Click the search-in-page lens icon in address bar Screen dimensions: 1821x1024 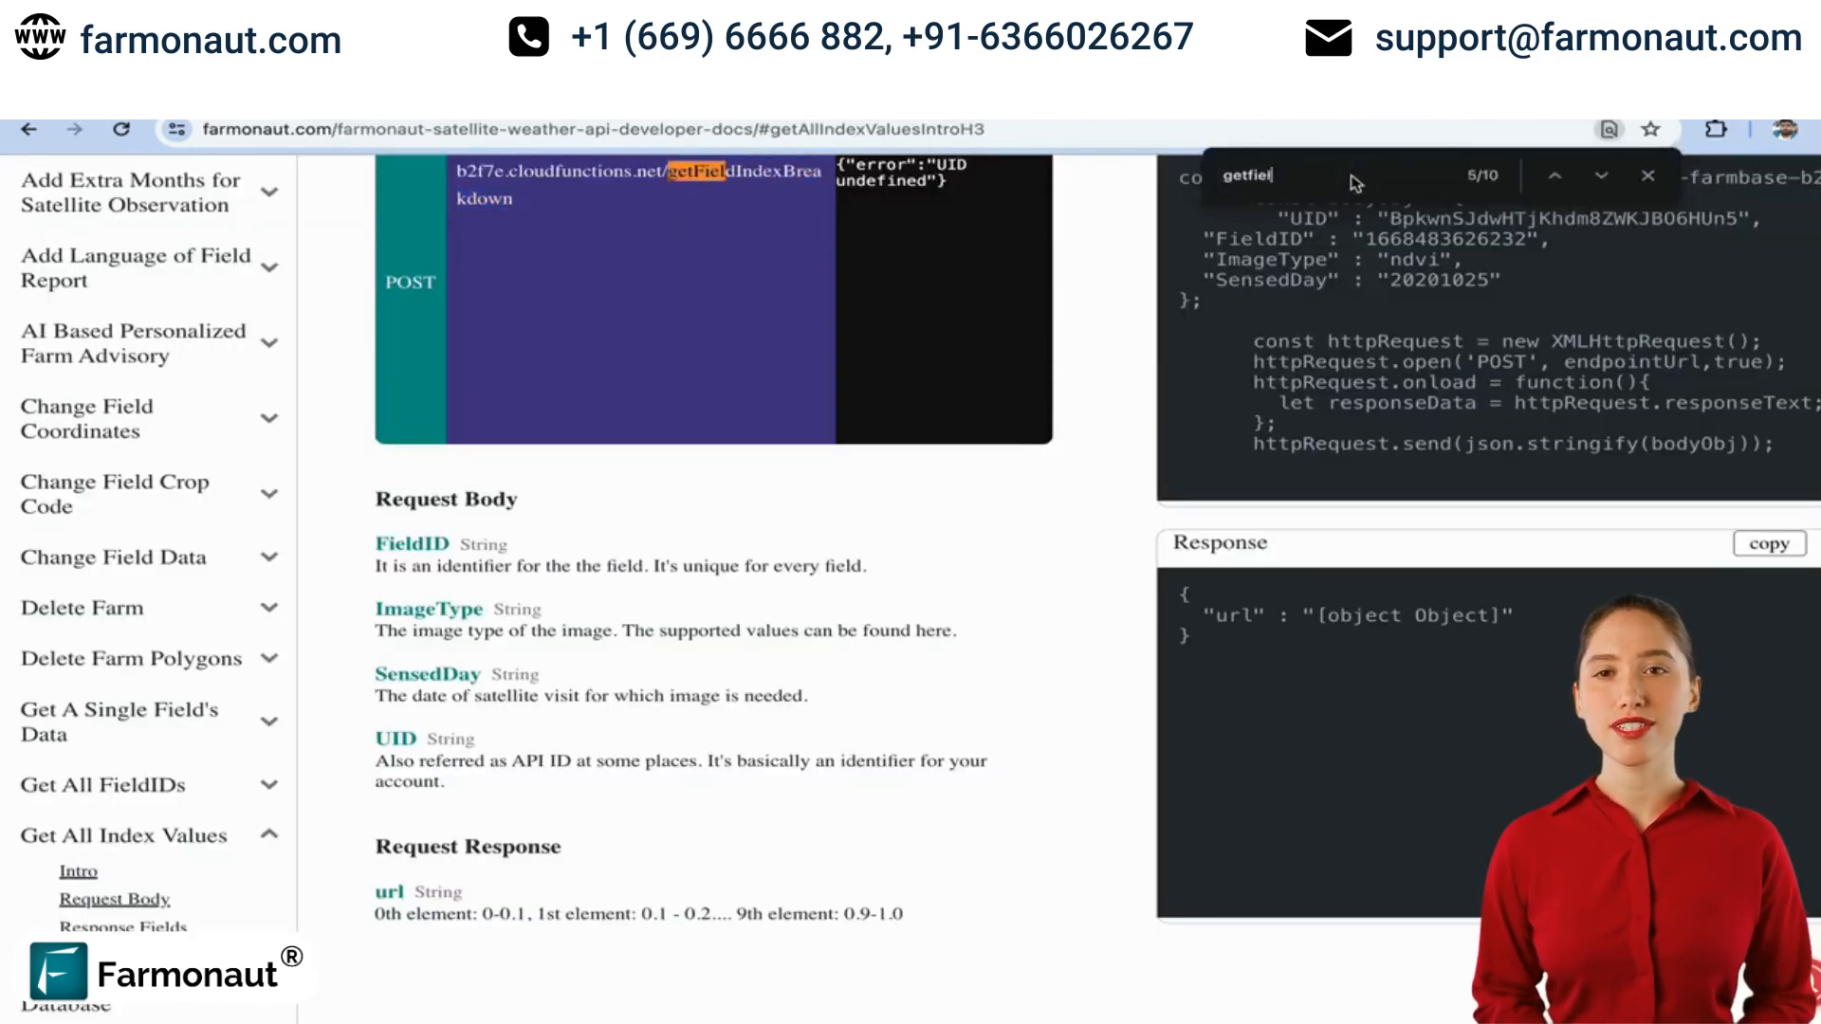pos(1609,129)
